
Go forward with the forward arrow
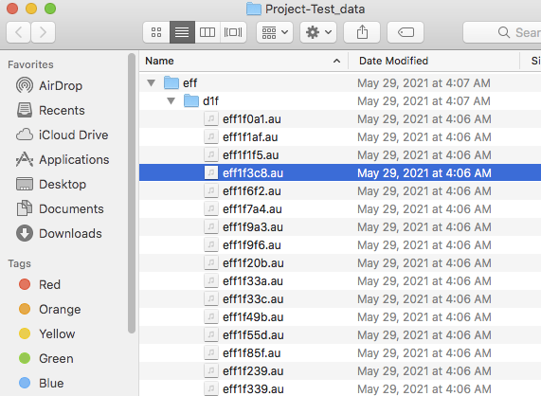point(44,32)
